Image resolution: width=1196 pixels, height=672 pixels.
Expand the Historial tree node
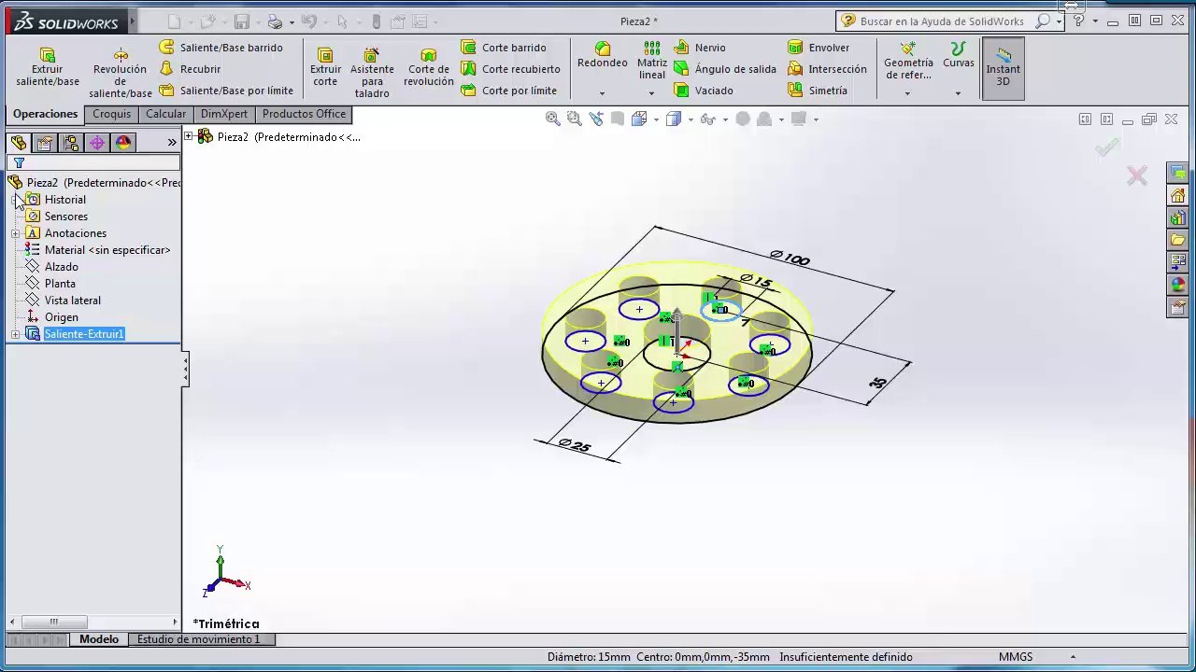click(x=16, y=200)
